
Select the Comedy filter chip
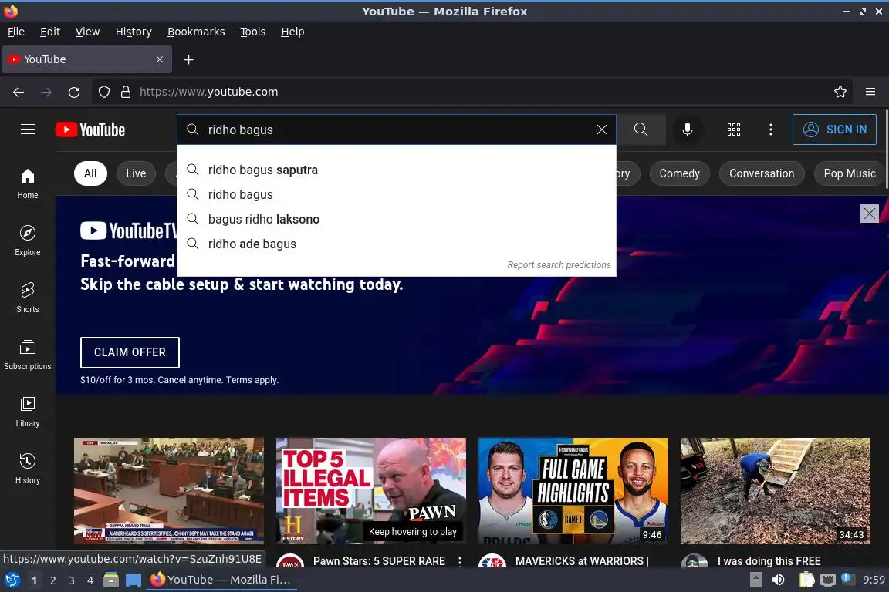click(679, 173)
